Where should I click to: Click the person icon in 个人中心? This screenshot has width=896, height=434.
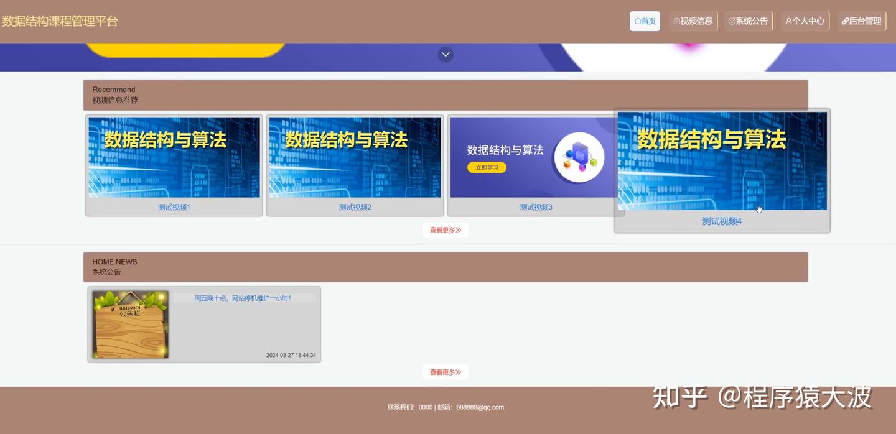(x=789, y=19)
